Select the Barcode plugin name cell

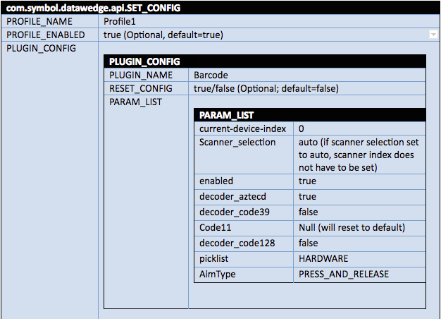[307, 75]
